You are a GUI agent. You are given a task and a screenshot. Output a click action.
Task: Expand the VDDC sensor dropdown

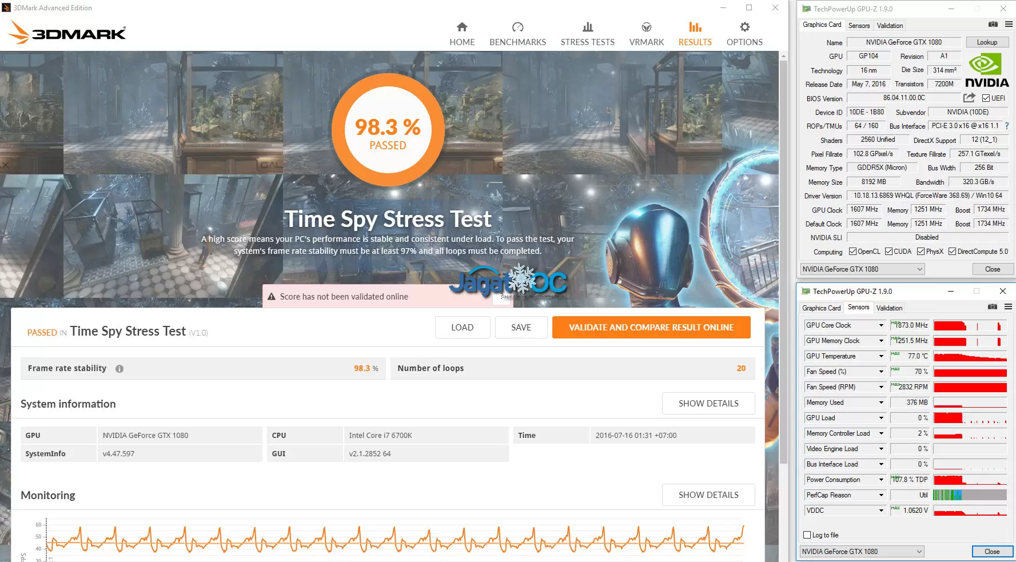(x=881, y=511)
